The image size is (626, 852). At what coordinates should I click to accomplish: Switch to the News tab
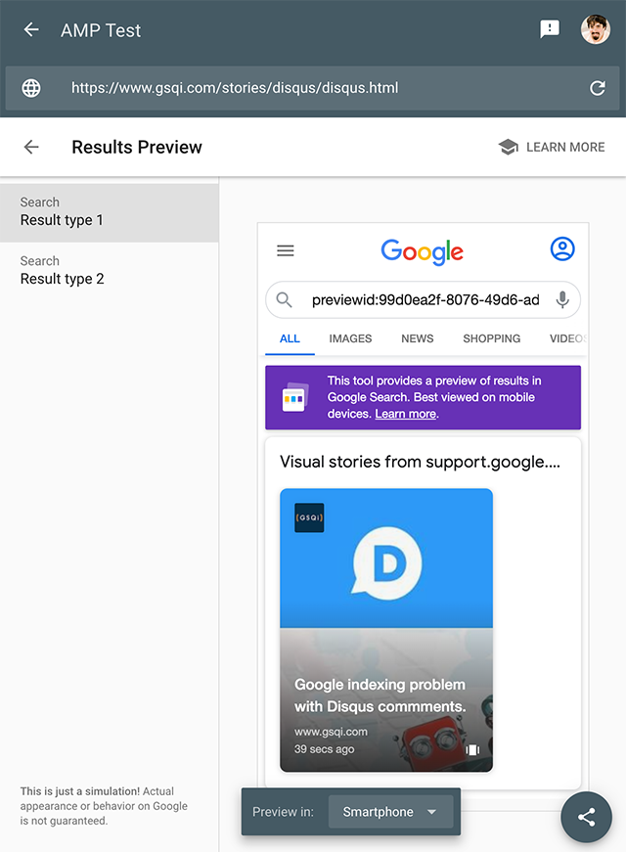click(x=417, y=338)
